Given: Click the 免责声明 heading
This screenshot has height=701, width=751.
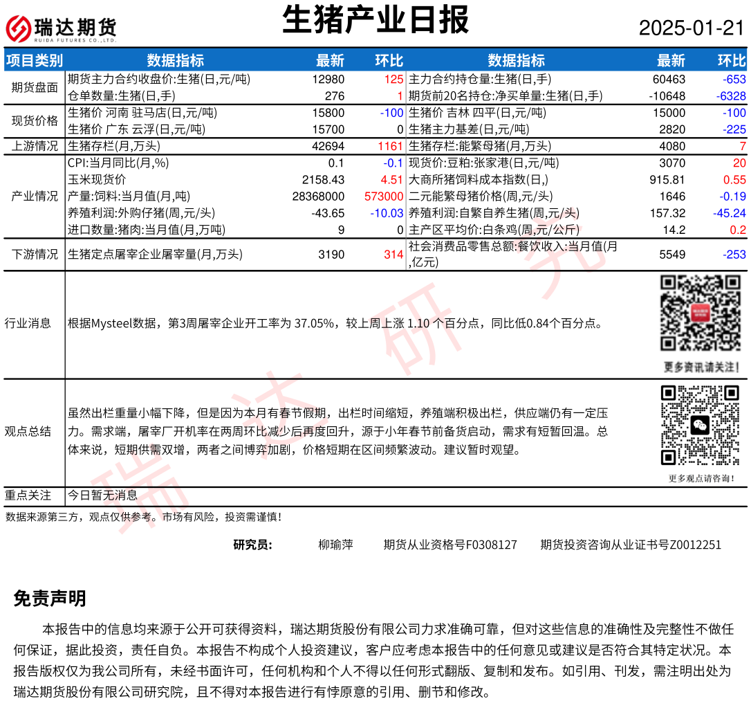Looking at the screenshot, I should [x=50, y=599].
